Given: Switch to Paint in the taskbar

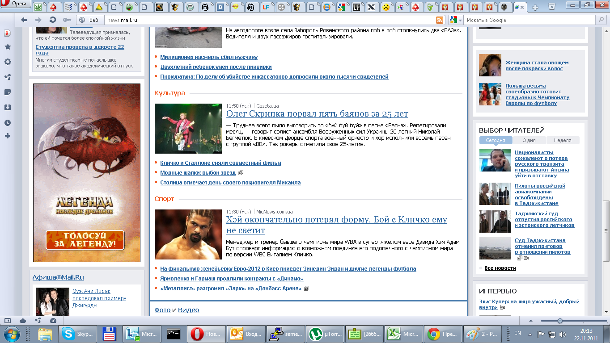Looking at the screenshot, I should [482, 334].
